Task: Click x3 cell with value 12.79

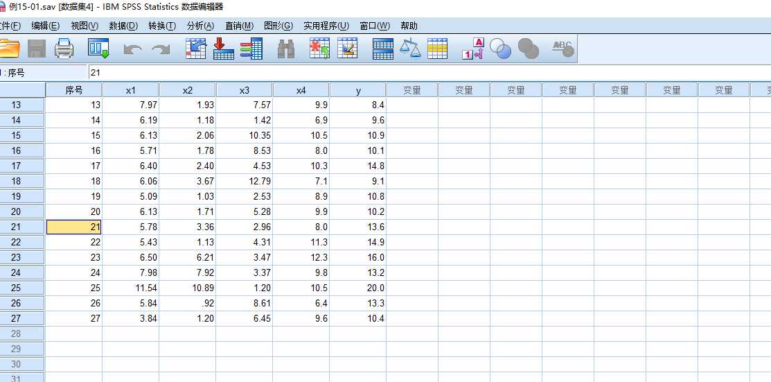Action: pos(245,181)
